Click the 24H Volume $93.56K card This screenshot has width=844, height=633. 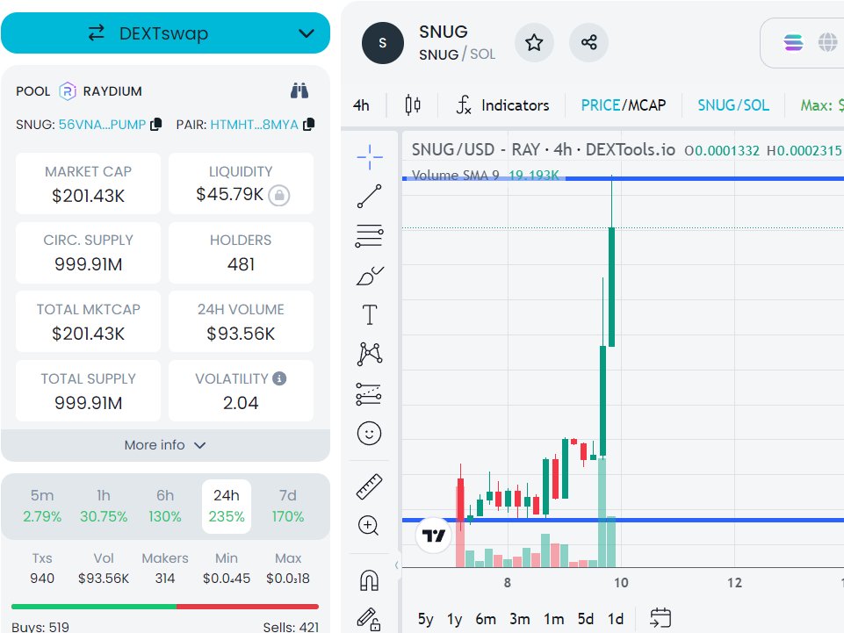click(x=241, y=322)
